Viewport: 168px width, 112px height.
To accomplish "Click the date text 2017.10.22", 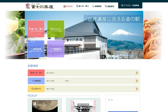I will point(50,89).
